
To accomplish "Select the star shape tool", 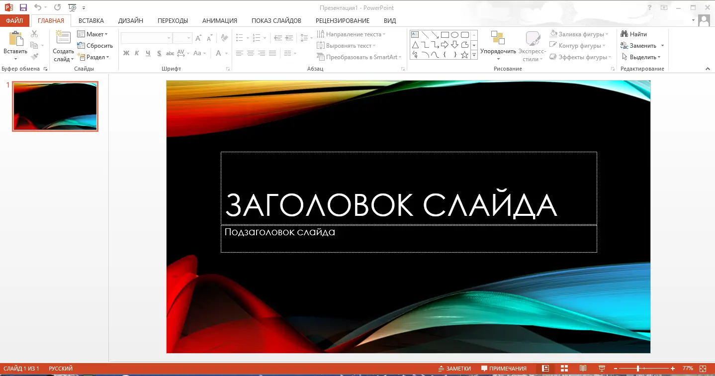I will tap(465, 55).
